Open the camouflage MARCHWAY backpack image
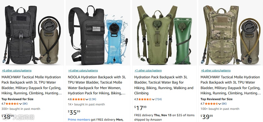The image size is (263, 122). pos(231,35)
